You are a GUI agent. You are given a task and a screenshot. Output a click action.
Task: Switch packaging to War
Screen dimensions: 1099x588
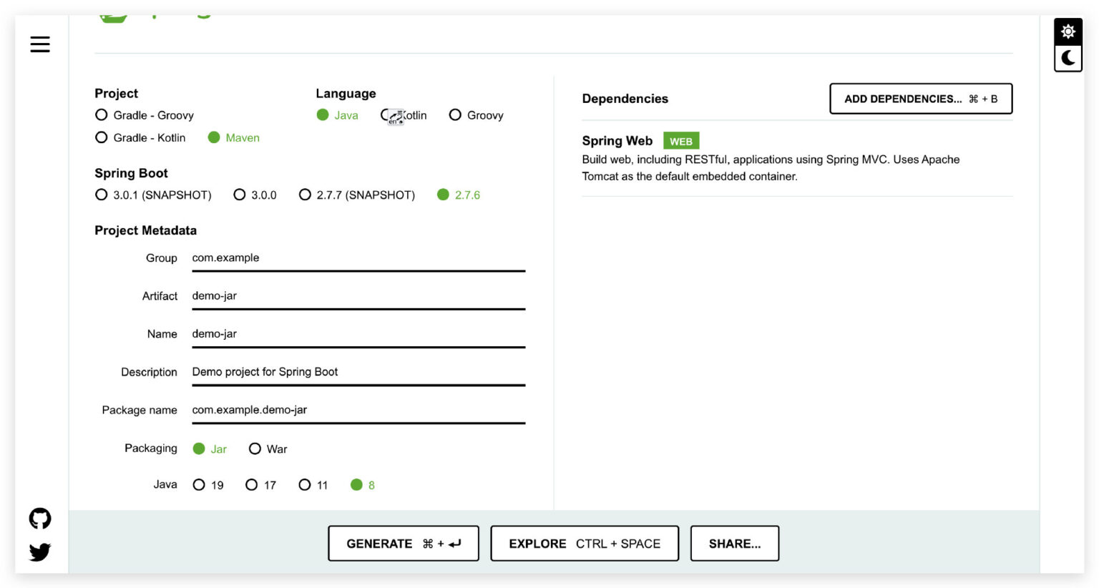coord(255,449)
